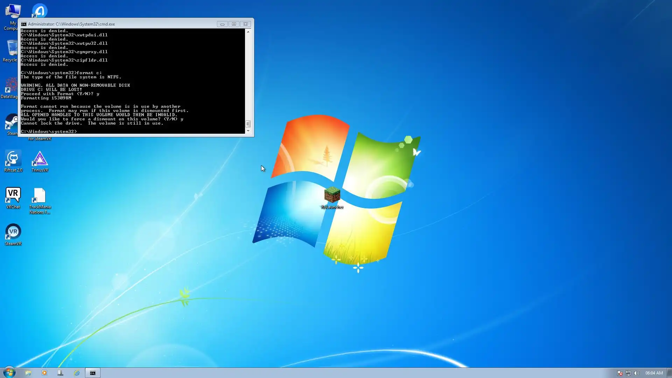Click the third pinned taskbar computer icon
The image size is (672, 378).
61,373
